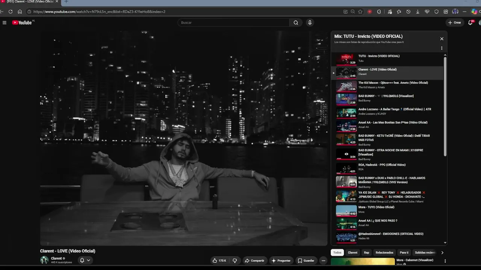The height and width of the screenshot is (270, 481).
Task: Open the favorites list in toolbar
Action: coord(399,12)
